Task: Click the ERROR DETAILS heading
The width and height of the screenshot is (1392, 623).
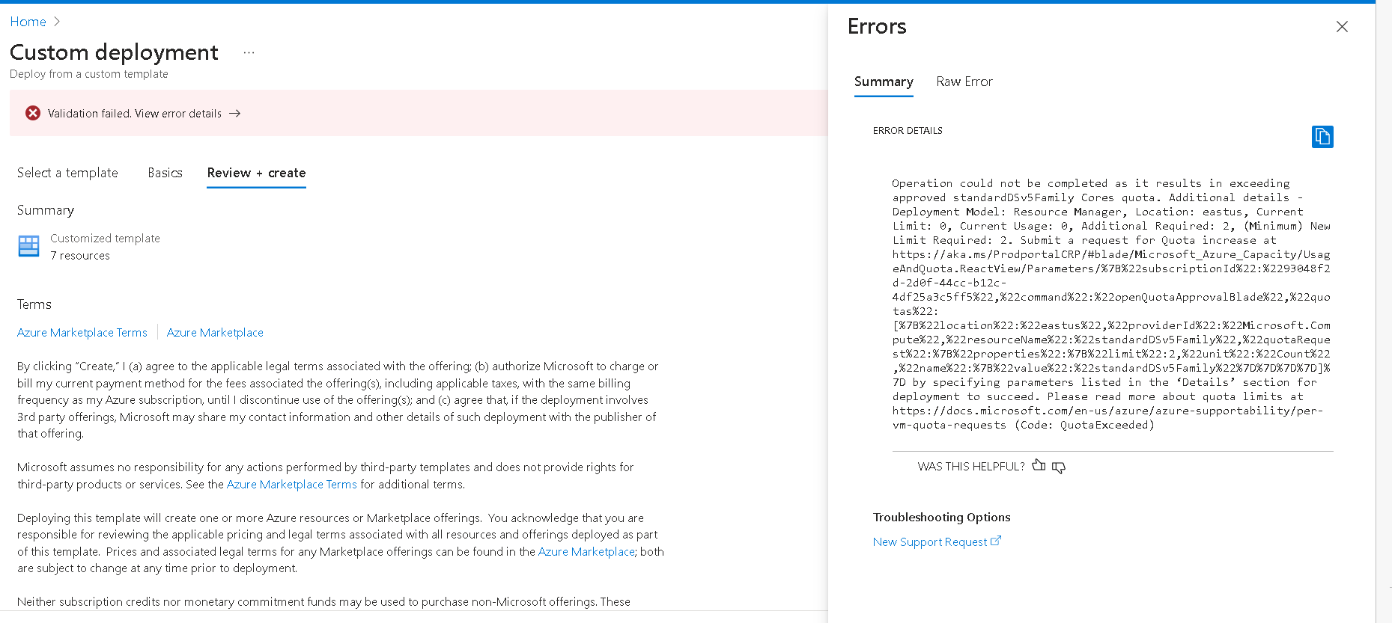Action: pos(908,131)
